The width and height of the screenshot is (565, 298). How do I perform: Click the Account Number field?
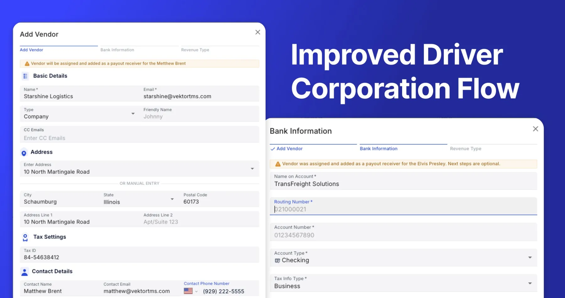point(403,232)
